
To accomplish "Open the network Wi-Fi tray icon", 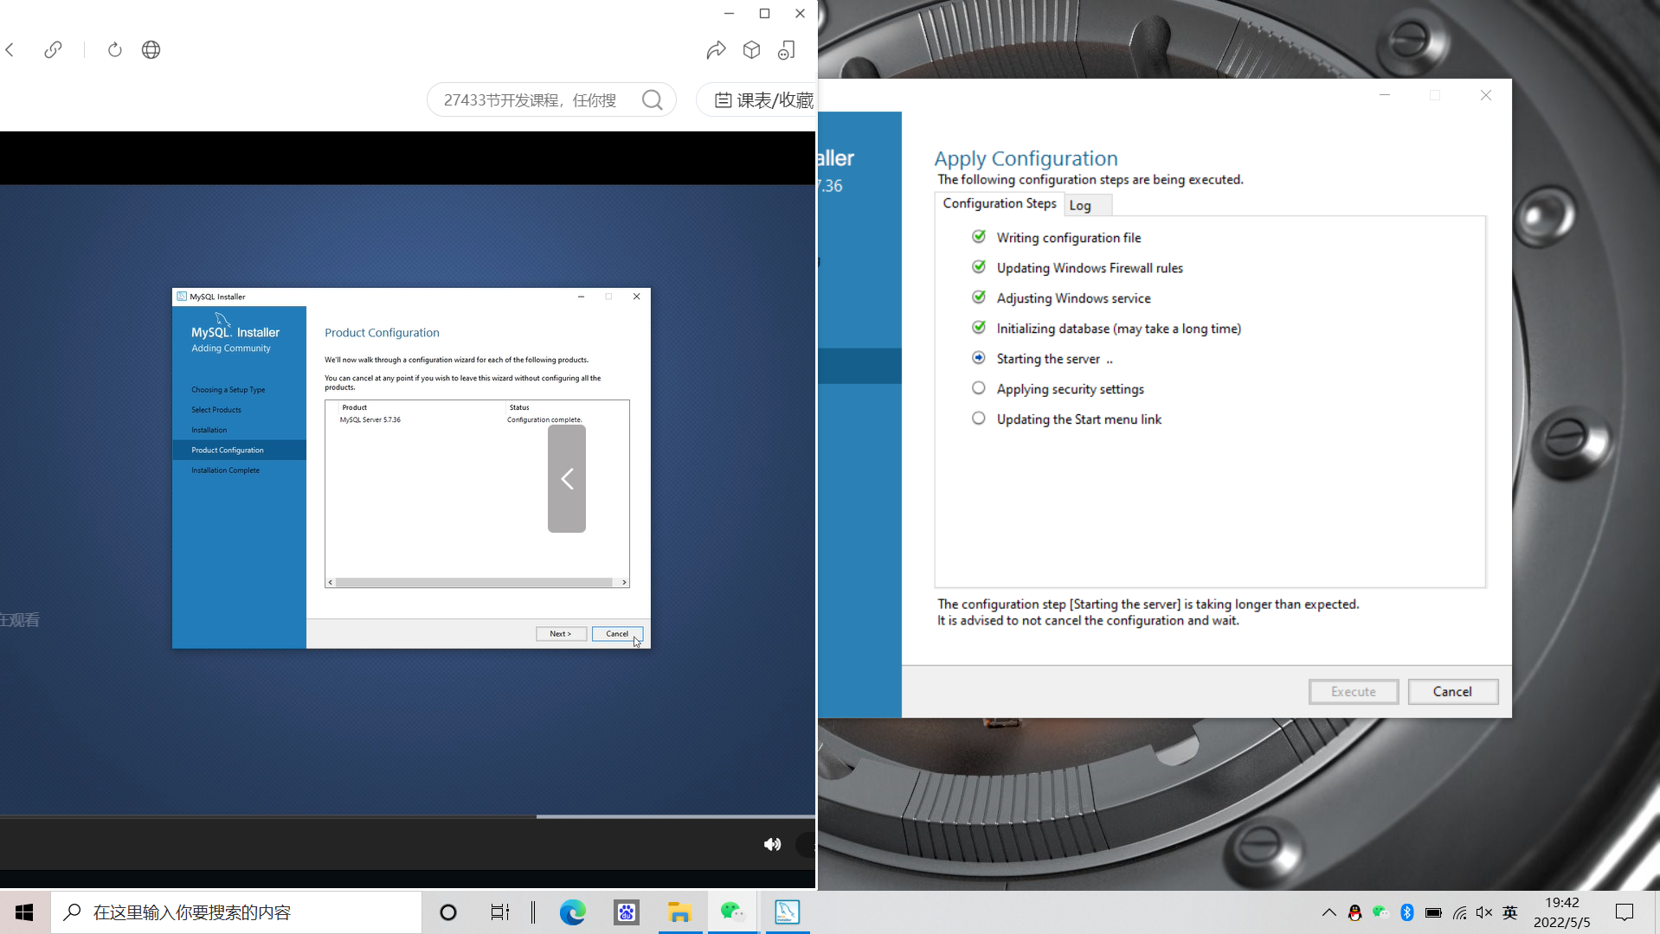I will pyautogui.click(x=1459, y=912).
